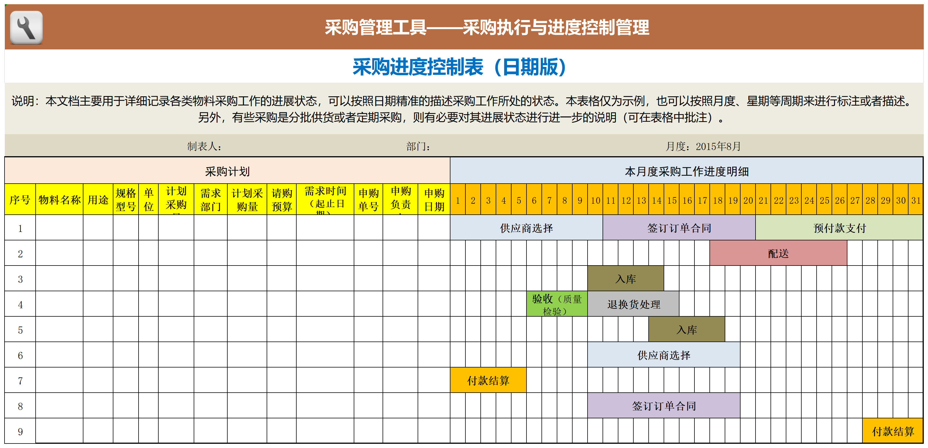Click the 用途 column header

[98, 200]
